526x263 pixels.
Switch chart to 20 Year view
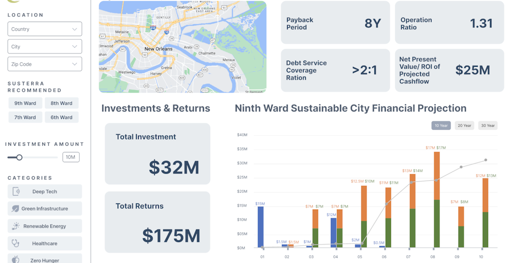click(x=464, y=125)
